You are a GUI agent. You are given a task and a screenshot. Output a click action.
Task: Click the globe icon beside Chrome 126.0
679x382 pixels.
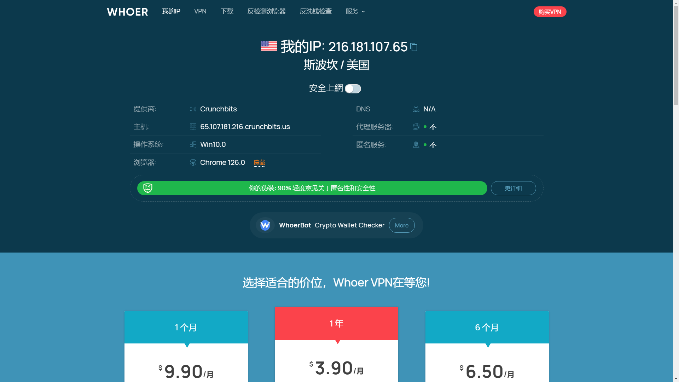(x=193, y=162)
